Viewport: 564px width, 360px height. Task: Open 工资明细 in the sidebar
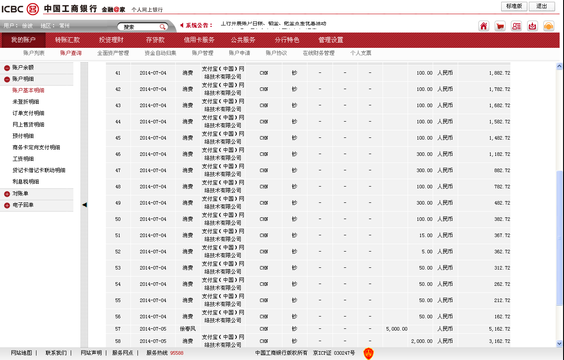(23, 159)
